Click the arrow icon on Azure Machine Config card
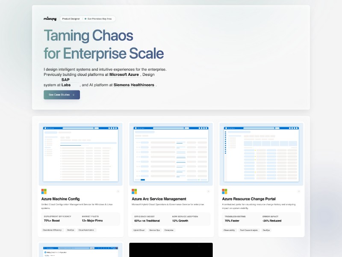This screenshot has height=257, width=342. pos(118,191)
